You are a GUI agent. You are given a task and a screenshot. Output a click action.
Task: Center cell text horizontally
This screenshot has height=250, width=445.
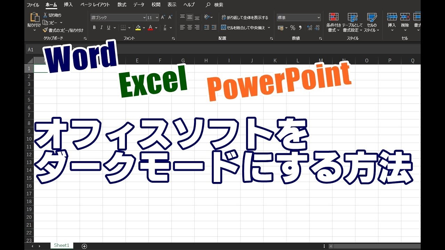pos(190,27)
